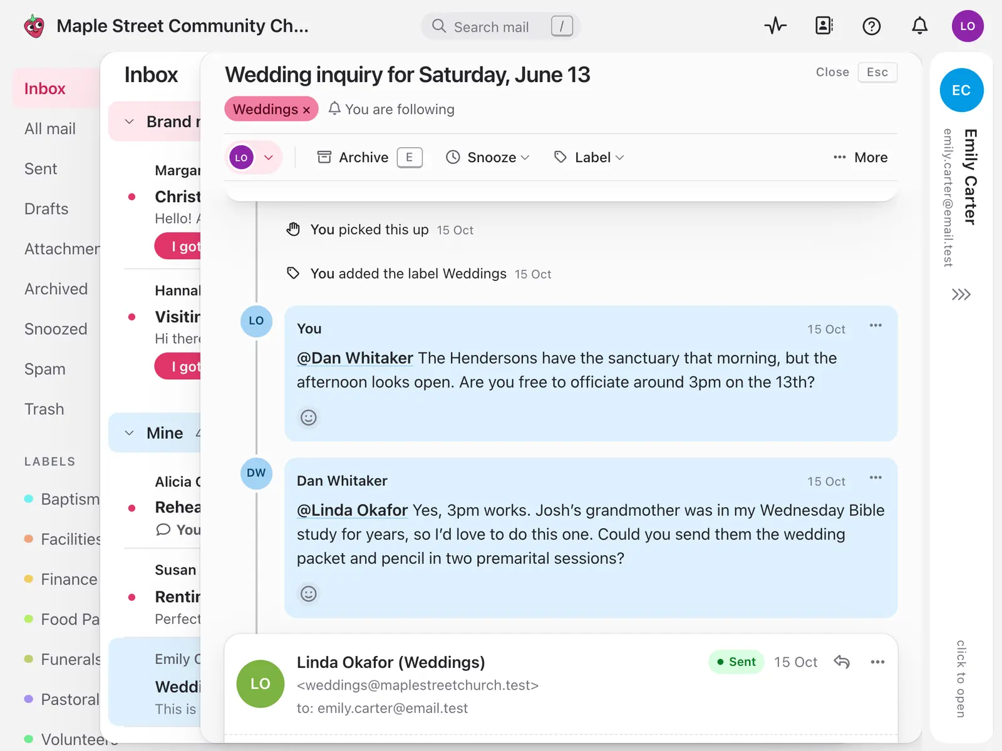Open the Snoozed folder
The height and width of the screenshot is (751, 1002).
56,329
